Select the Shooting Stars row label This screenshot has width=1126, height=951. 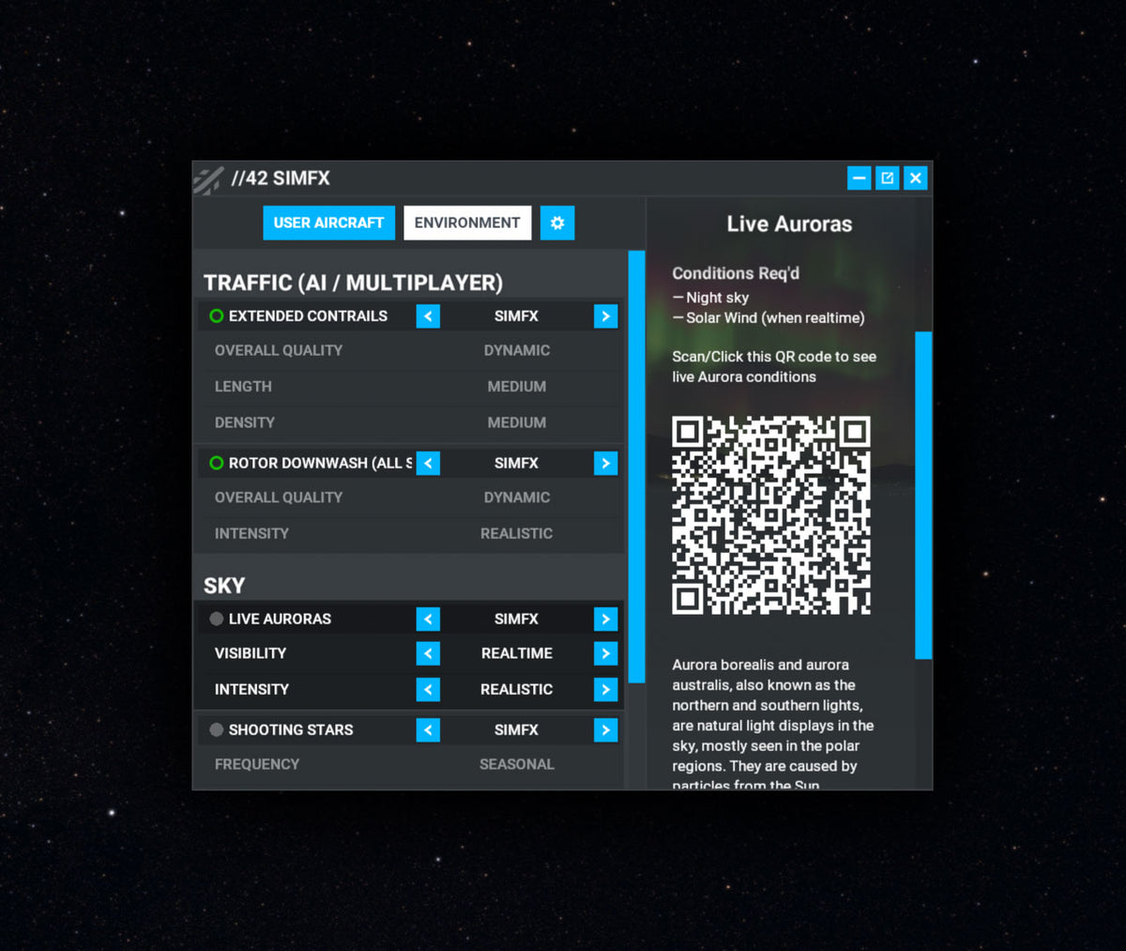(291, 729)
